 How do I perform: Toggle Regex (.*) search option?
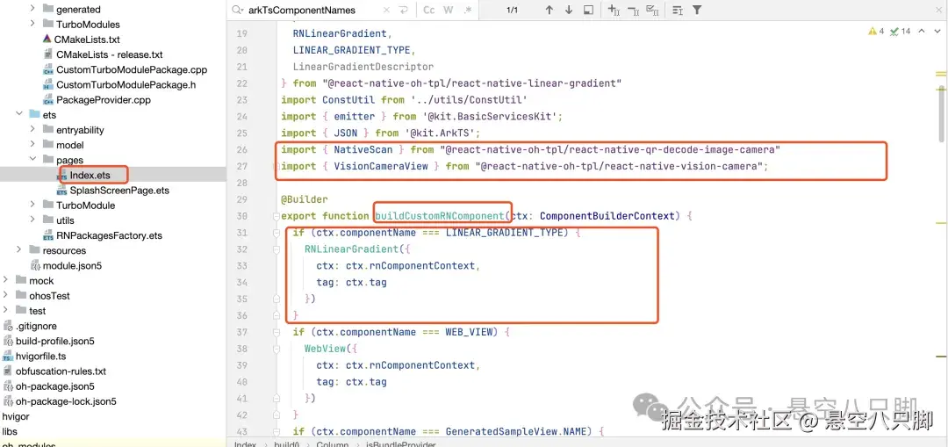pos(467,10)
